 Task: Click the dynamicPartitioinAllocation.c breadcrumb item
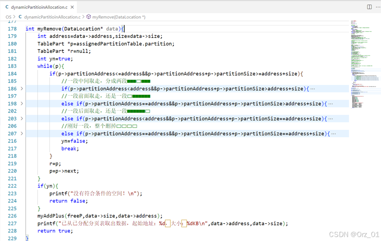click(x=52, y=17)
